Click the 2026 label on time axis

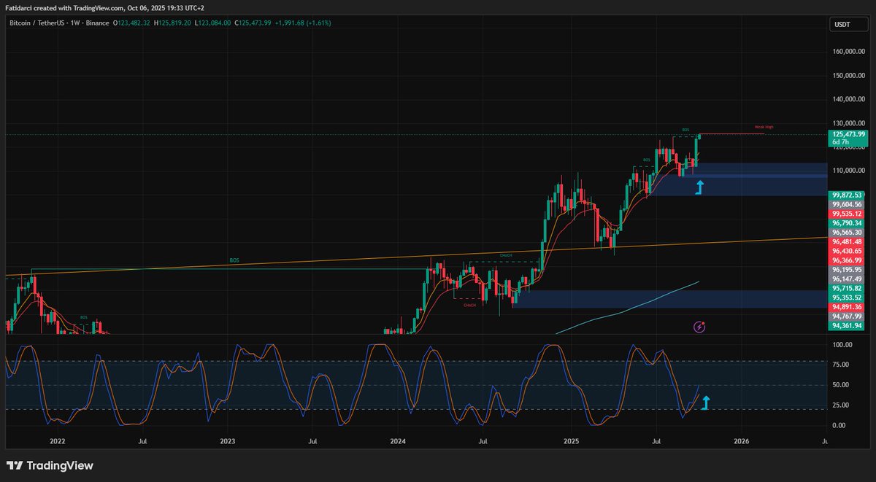pyautogui.click(x=741, y=441)
